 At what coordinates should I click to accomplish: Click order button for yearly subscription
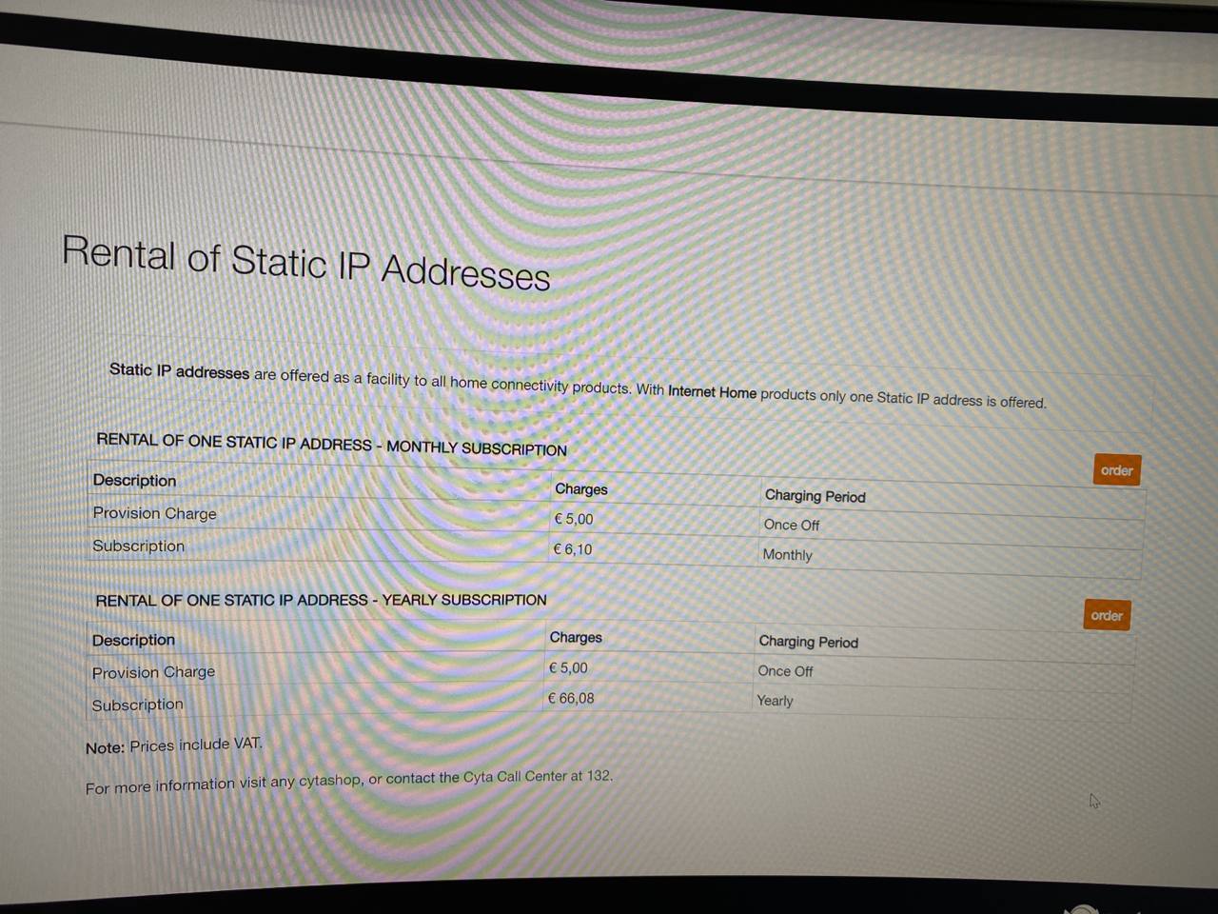pyautogui.click(x=1106, y=615)
